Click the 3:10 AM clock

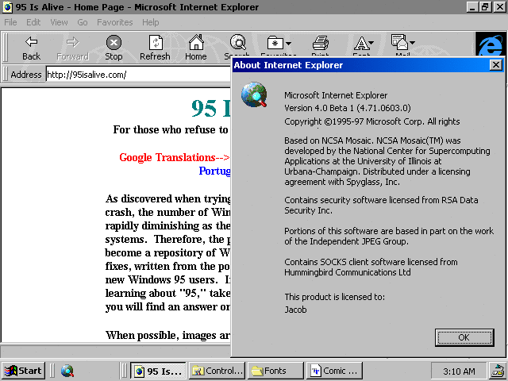pyautogui.click(x=459, y=371)
